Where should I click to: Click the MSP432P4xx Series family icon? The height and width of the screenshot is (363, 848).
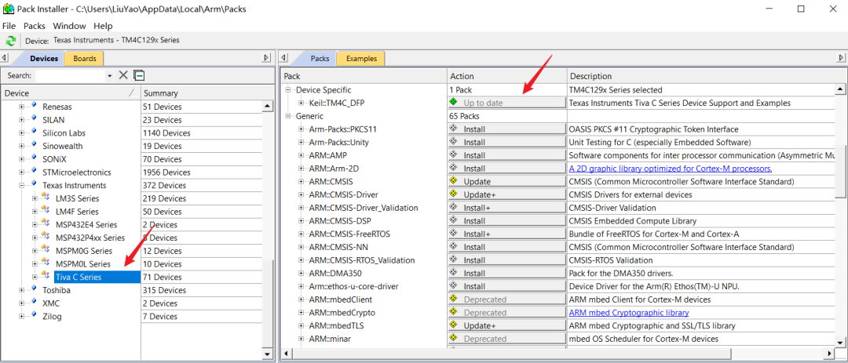tap(46, 238)
